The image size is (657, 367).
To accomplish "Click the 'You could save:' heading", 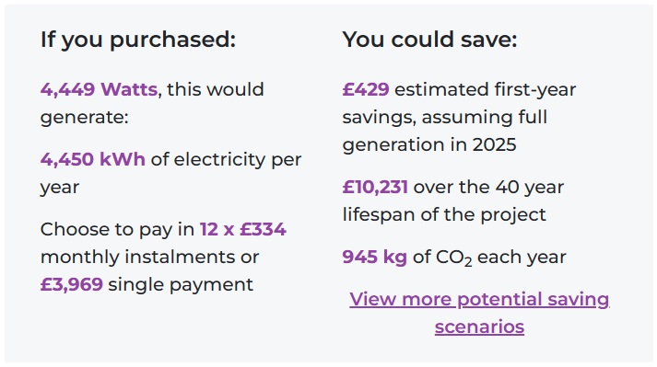I will [430, 40].
